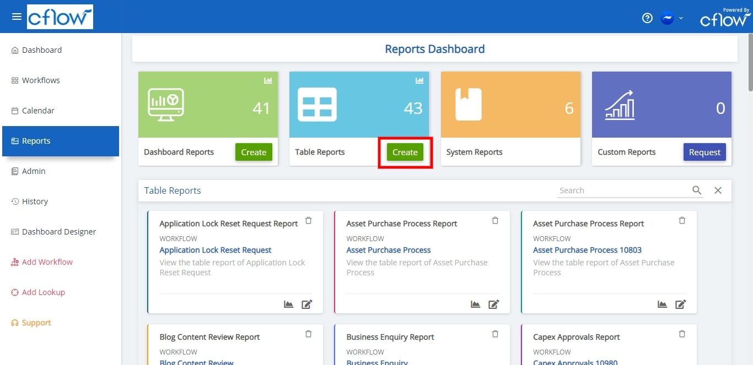This screenshot has width=753, height=365.
Task: Click the highlighted Create button for Table Reports
Action: (x=405, y=152)
